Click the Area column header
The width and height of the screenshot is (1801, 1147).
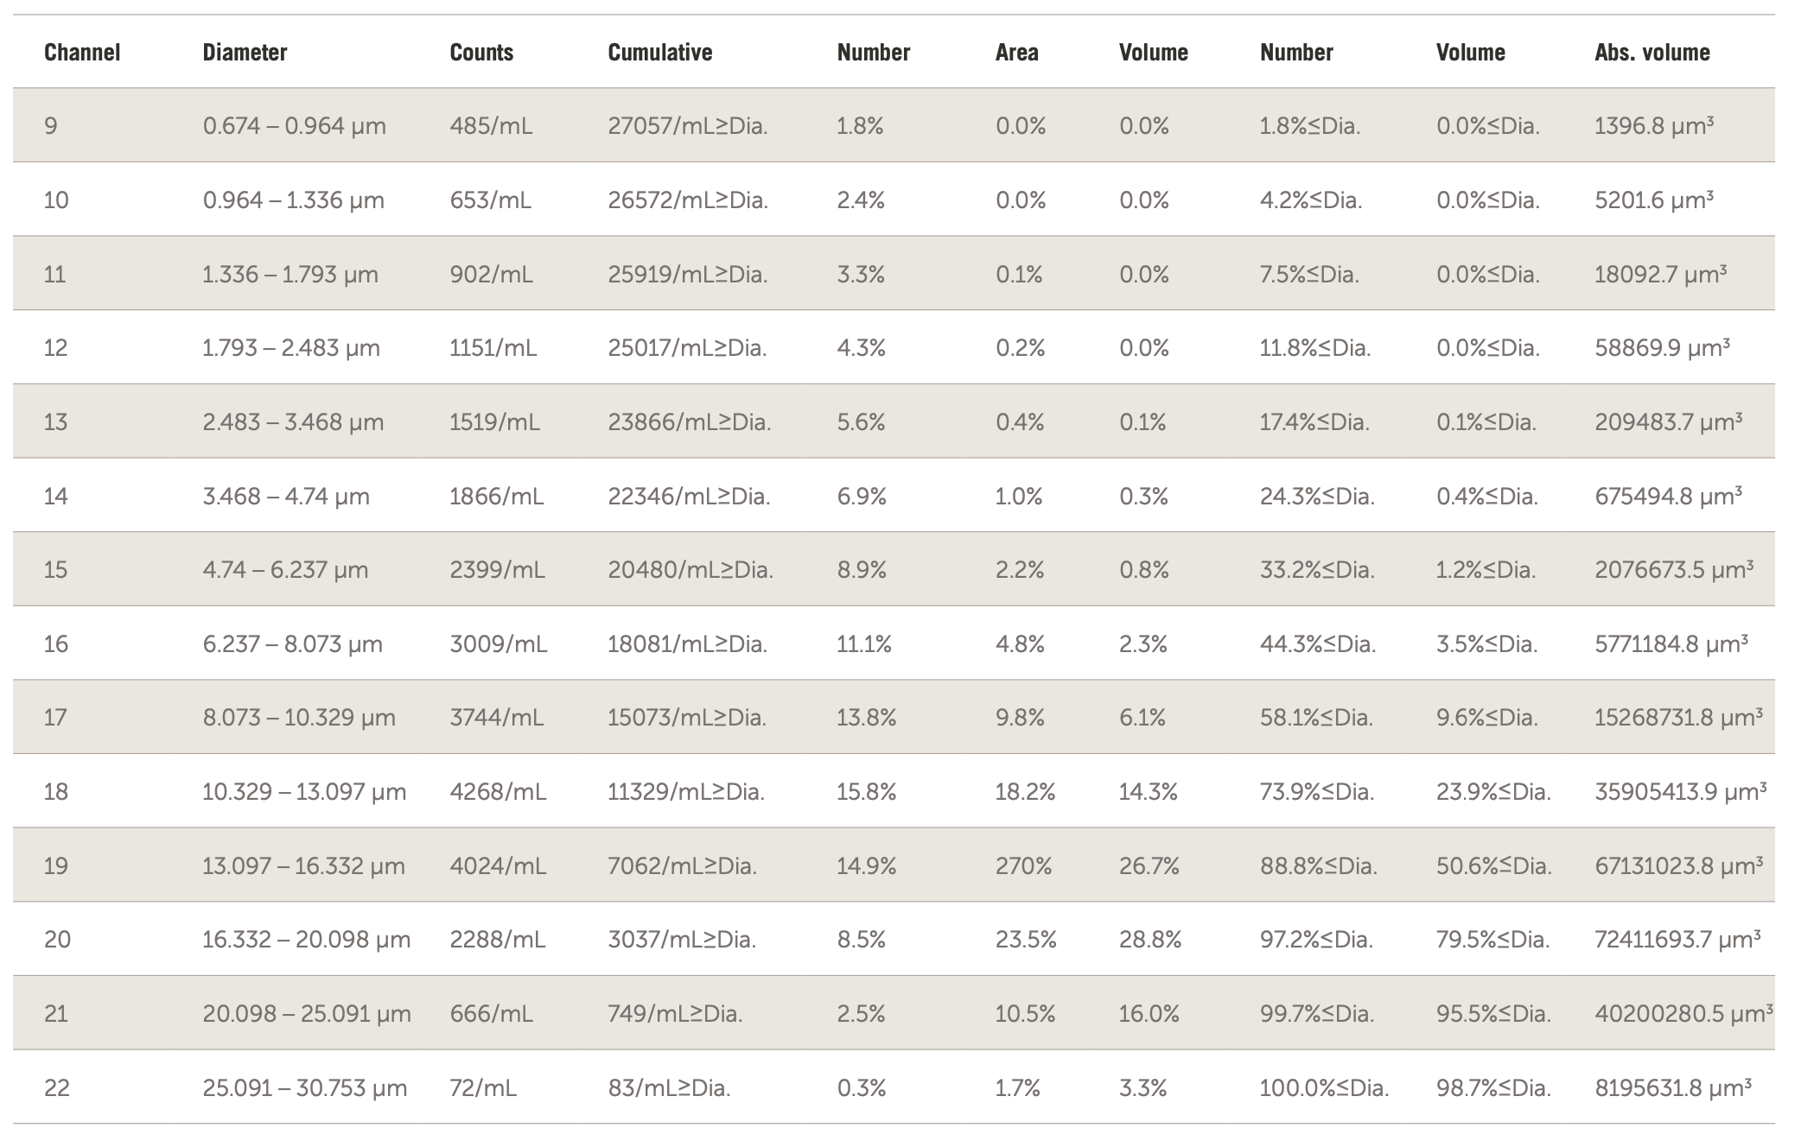[x=1016, y=53]
